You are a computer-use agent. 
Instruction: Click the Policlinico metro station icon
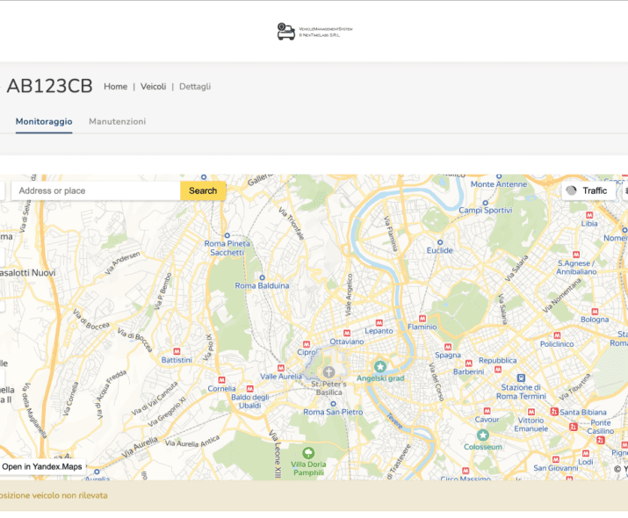[557, 335]
